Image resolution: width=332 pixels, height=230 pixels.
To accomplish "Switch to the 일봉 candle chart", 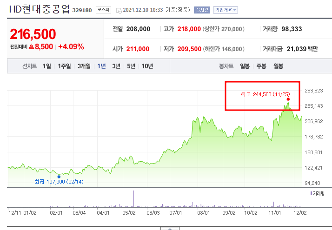I will pyautogui.click(x=245, y=66).
